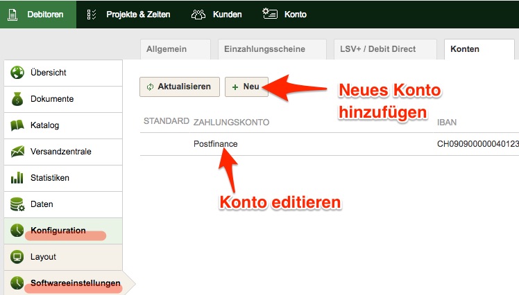Click the Übersicht globe icon
The width and height of the screenshot is (519, 295).
pos(17,73)
